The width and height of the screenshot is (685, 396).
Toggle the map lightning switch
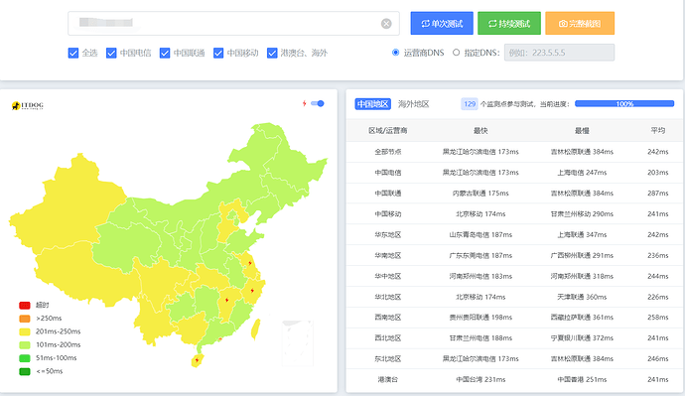point(318,103)
